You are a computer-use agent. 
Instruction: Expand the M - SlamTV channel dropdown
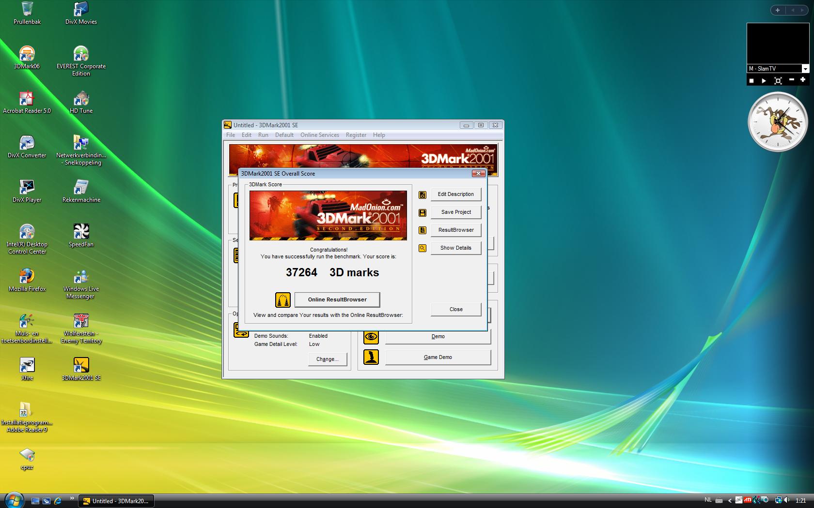point(805,69)
